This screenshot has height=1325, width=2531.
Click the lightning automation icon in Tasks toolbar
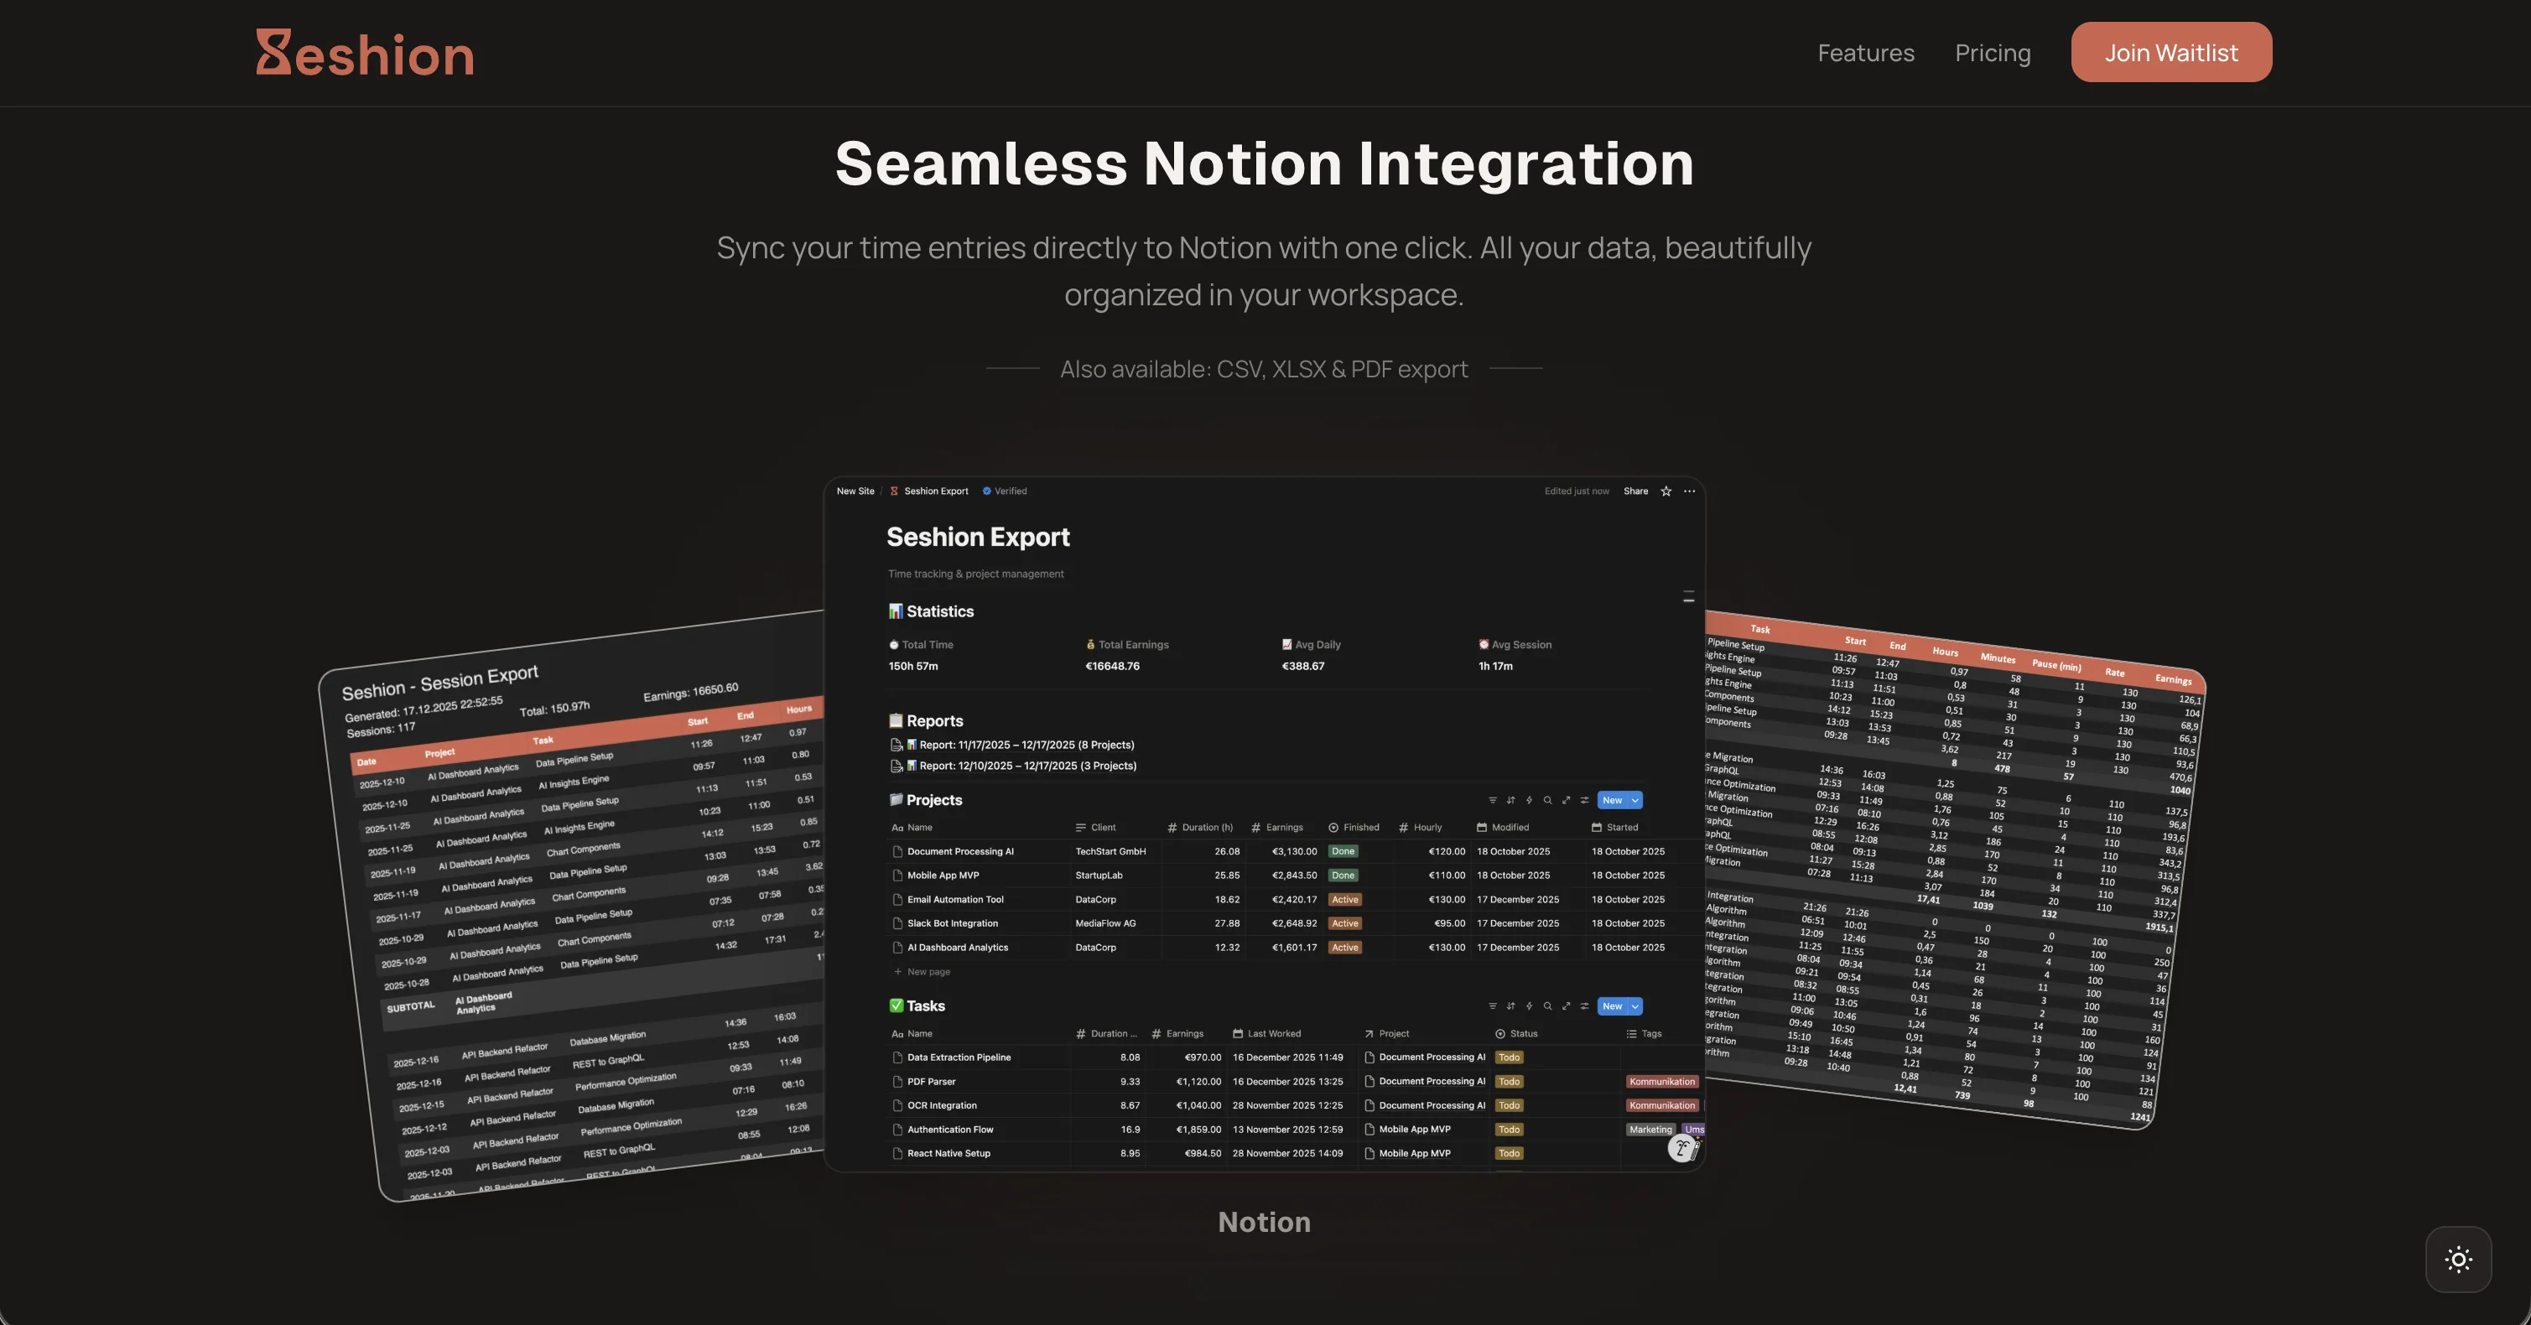tap(1529, 1007)
